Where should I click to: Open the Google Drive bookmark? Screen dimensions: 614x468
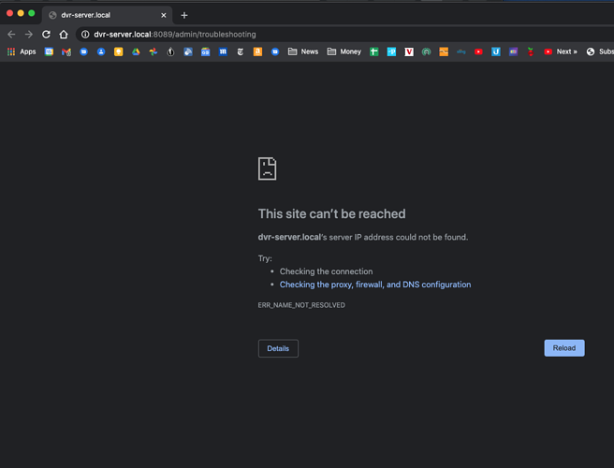136,51
